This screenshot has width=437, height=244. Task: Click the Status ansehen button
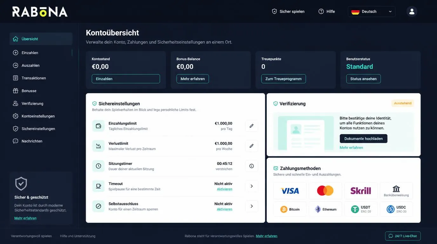point(363,79)
